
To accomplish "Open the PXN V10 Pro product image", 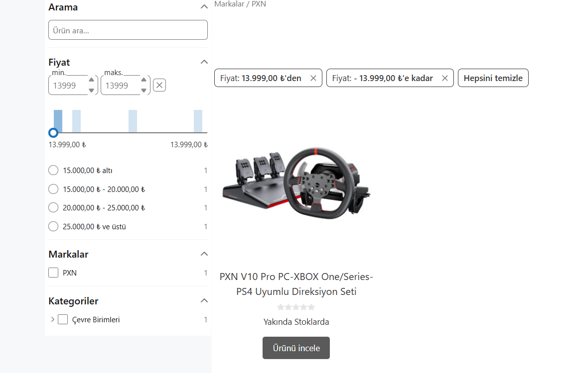I will pyautogui.click(x=296, y=183).
